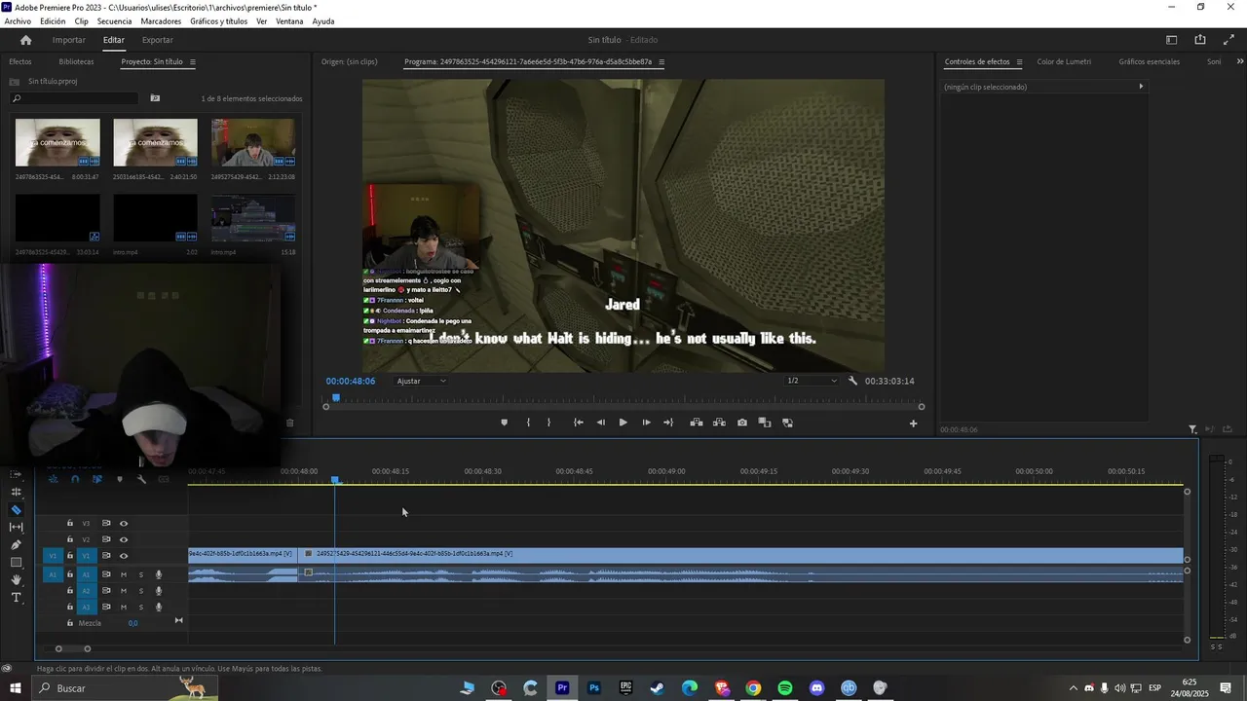
Task: Open Gráficos y títulos menu
Action: coord(218,21)
